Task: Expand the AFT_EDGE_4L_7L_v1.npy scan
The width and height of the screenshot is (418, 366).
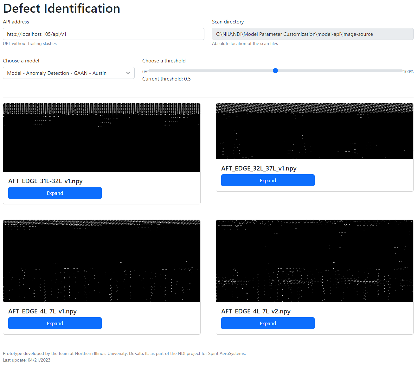Action: coord(55,323)
